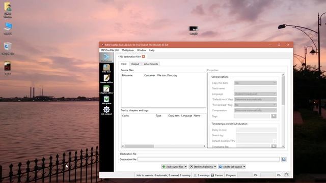Click the Properties panel scroll down arrow
Viewport: 326px width, 183px height.
click(283, 146)
